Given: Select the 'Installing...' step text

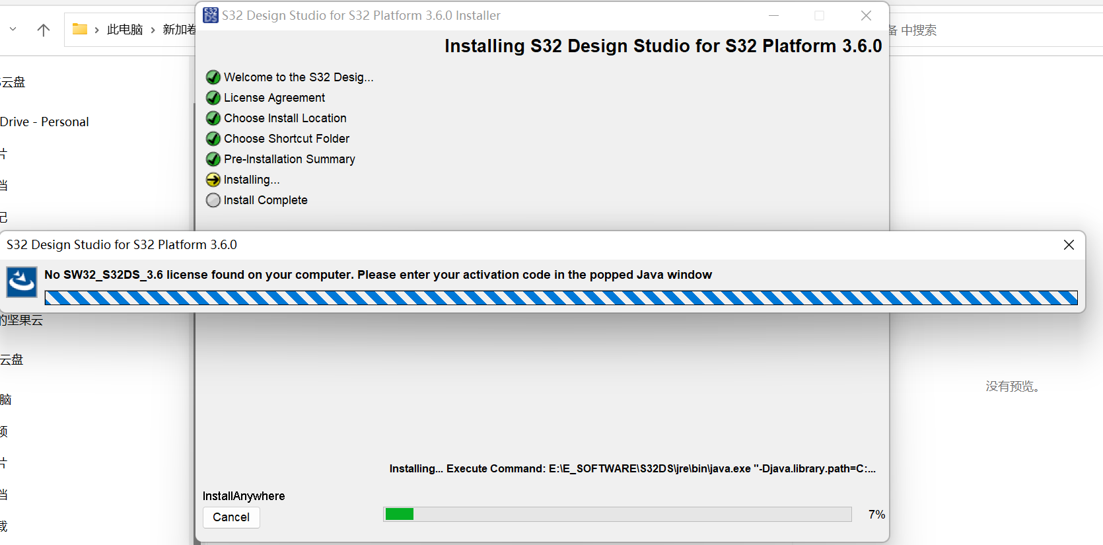Looking at the screenshot, I should click(x=252, y=180).
